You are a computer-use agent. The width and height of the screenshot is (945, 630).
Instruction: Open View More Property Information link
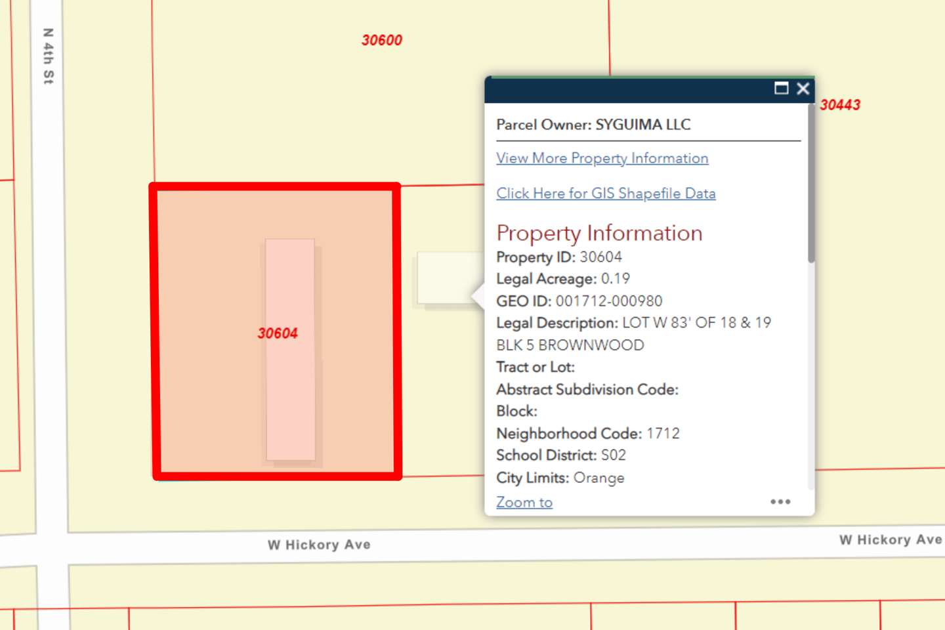click(602, 158)
